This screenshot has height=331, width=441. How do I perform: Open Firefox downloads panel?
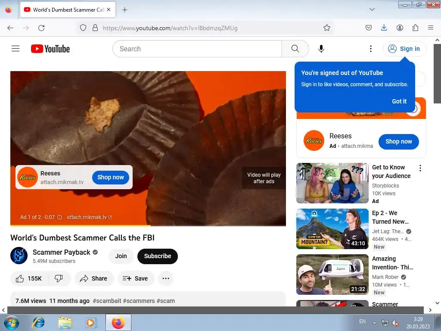384,28
